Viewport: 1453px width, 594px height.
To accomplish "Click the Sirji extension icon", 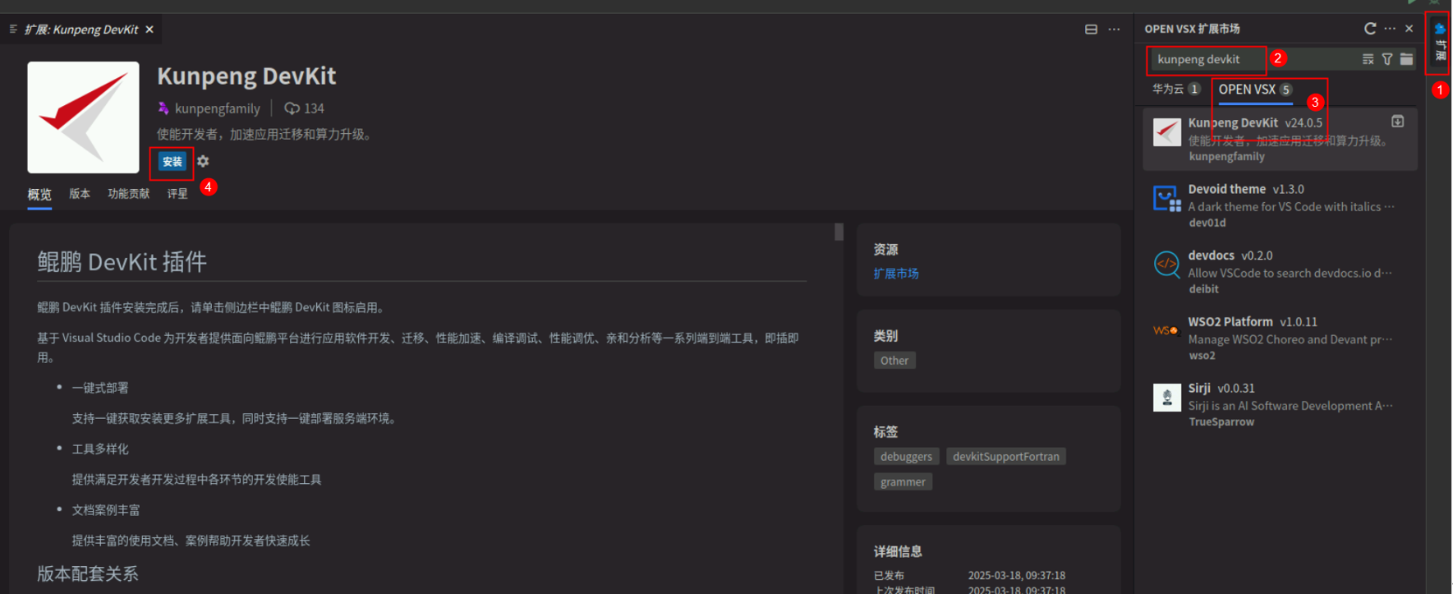I will [1167, 398].
